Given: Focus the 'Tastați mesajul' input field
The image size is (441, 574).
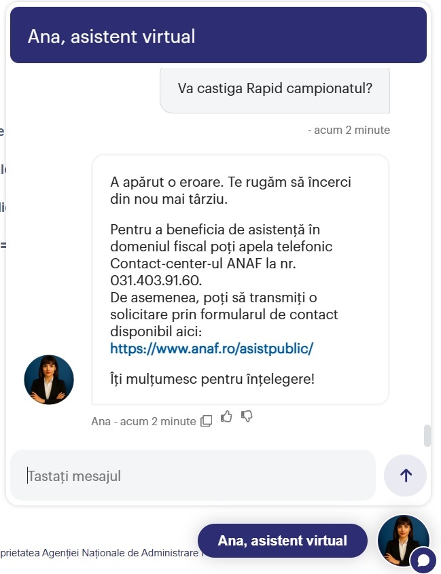Looking at the screenshot, I should (193, 476).
